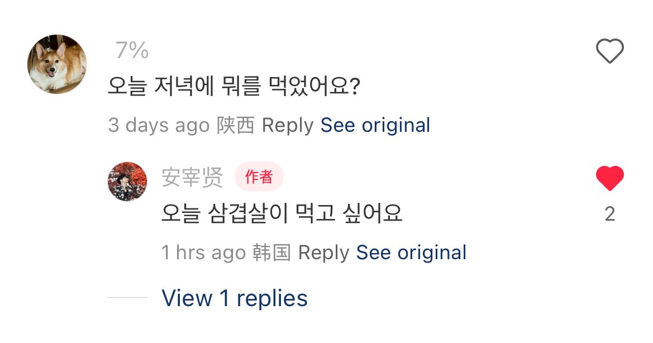The width and height of the screenshot is (653, 343).
Task: Tap the username 7%
Action: (x=132, y=51)
